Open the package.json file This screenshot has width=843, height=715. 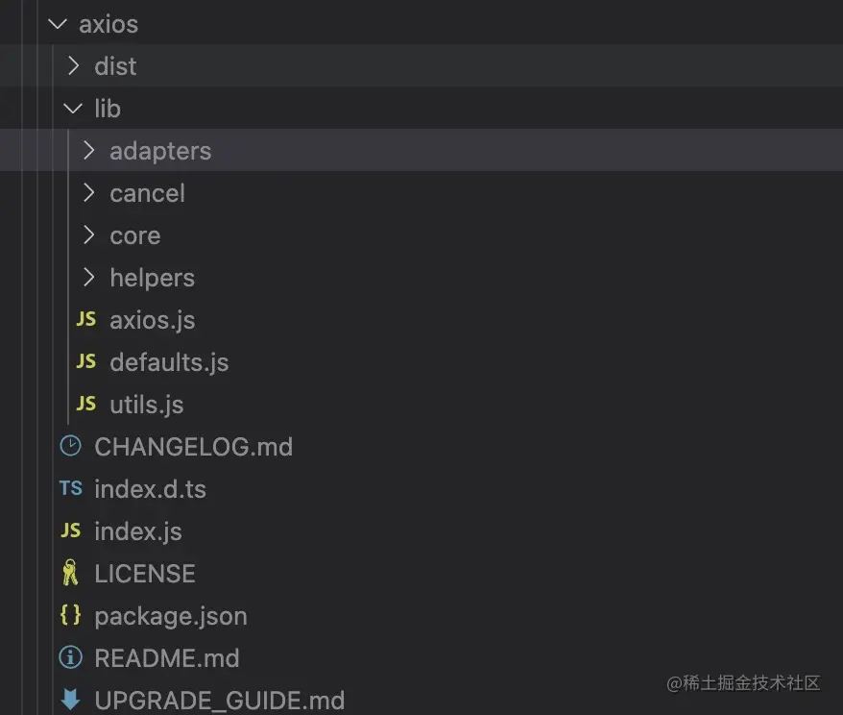[171, 616]
